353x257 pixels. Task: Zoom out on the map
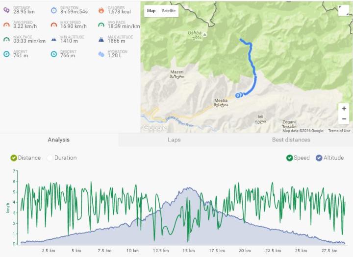point(344,119)
